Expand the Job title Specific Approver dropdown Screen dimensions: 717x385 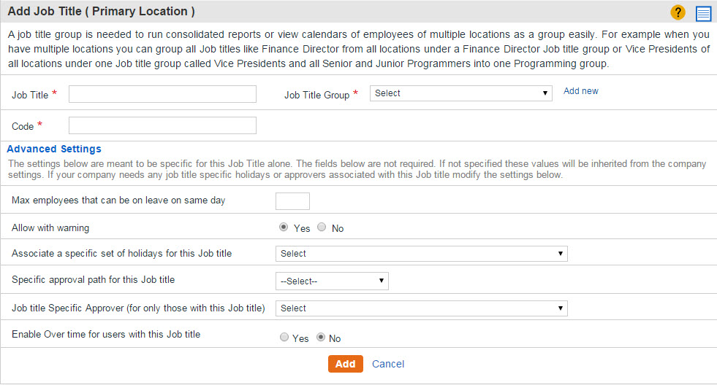click(421, 308)
